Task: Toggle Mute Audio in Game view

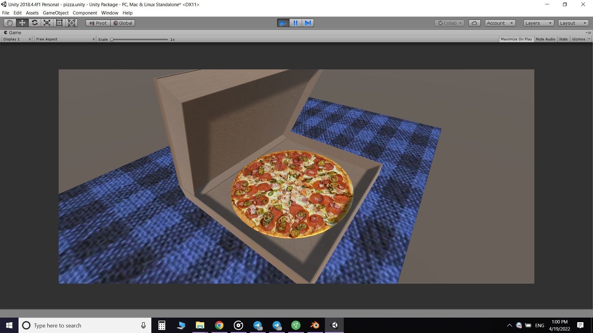Action: (x=545, y=39)
